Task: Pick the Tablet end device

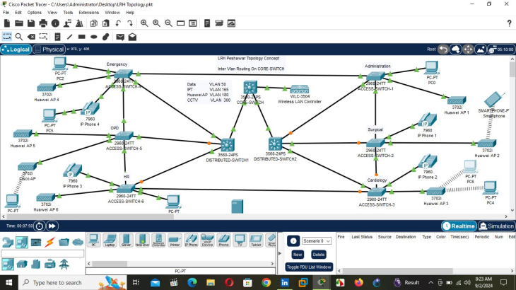Action: coord(256,240)
